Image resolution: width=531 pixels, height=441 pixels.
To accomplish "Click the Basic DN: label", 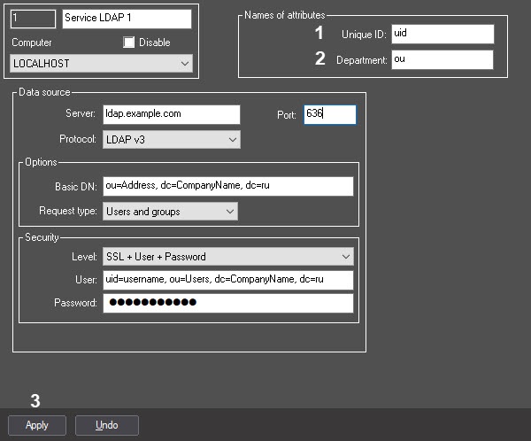I will 76,187.
